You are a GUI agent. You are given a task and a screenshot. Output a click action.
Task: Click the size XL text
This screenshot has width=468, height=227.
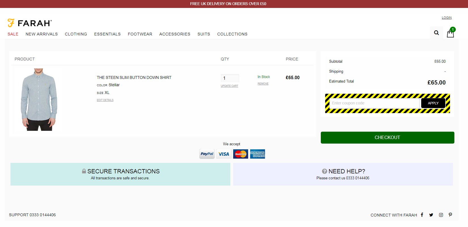tap(103, 93)
